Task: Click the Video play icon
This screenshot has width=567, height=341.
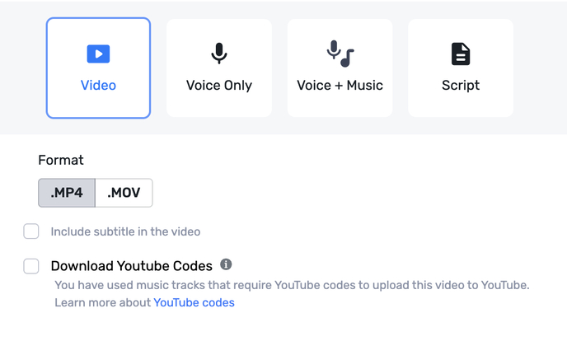Action: point(98,54)
